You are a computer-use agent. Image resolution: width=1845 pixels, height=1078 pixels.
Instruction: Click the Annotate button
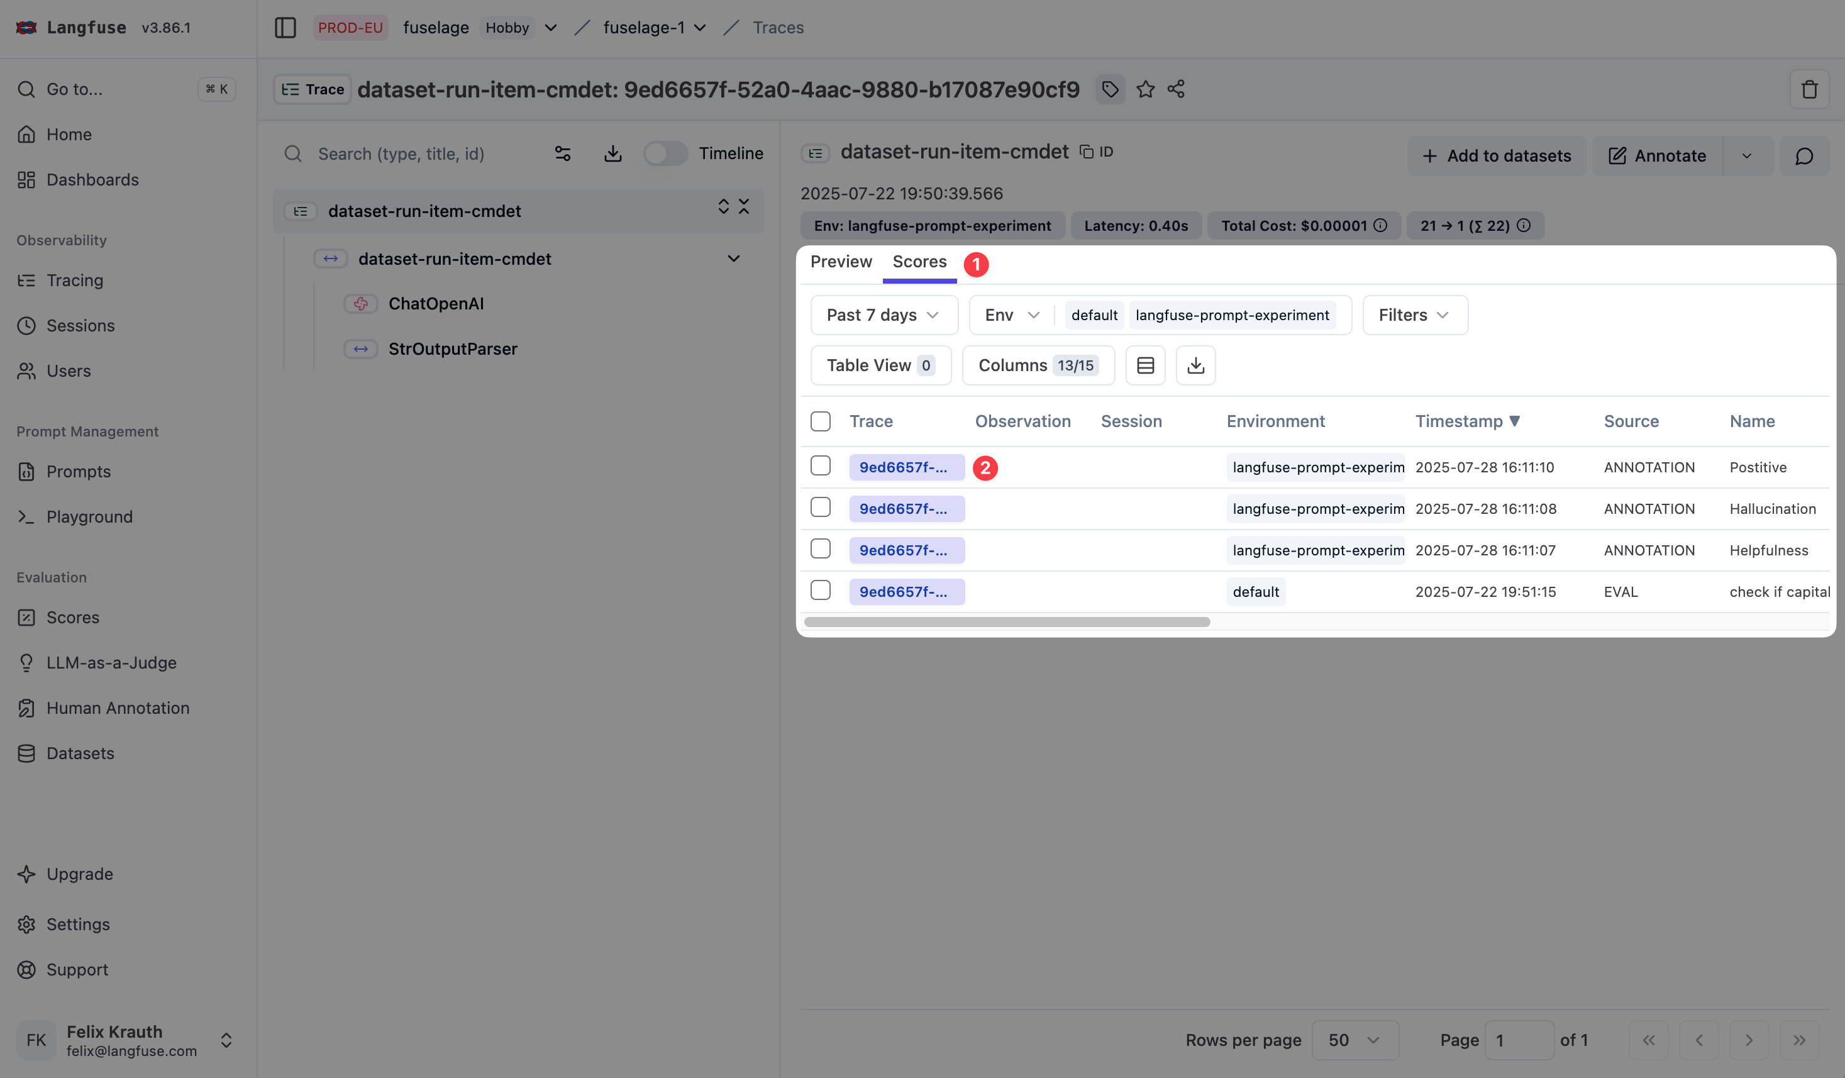coord(1658,156)
